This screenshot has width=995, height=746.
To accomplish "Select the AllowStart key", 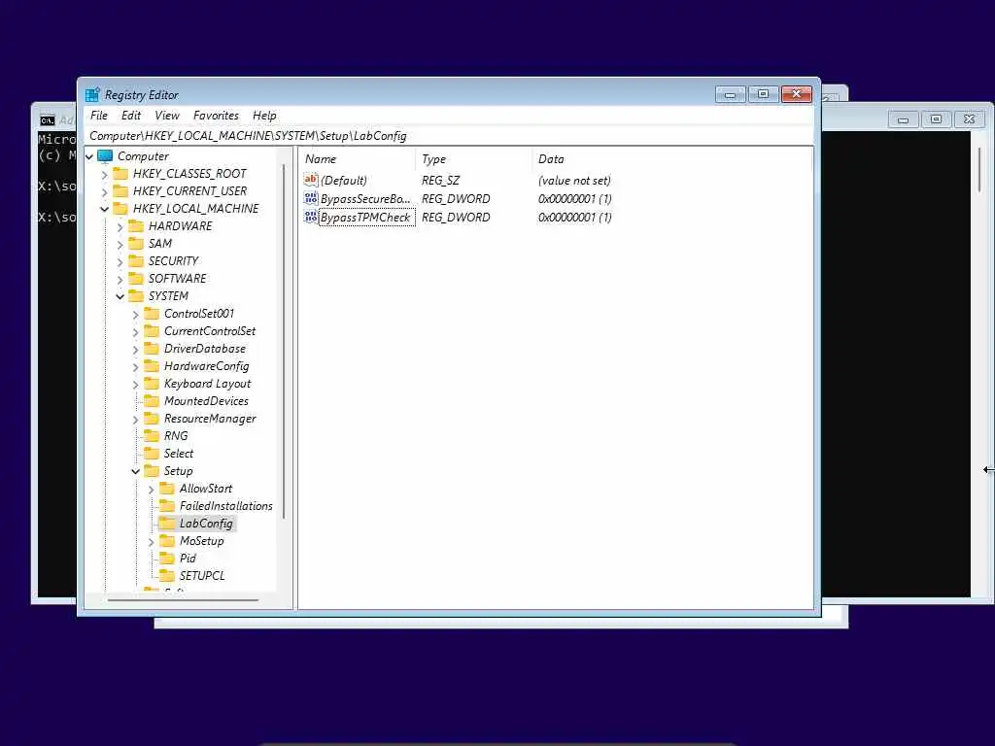I will click(x=206, y=489).
